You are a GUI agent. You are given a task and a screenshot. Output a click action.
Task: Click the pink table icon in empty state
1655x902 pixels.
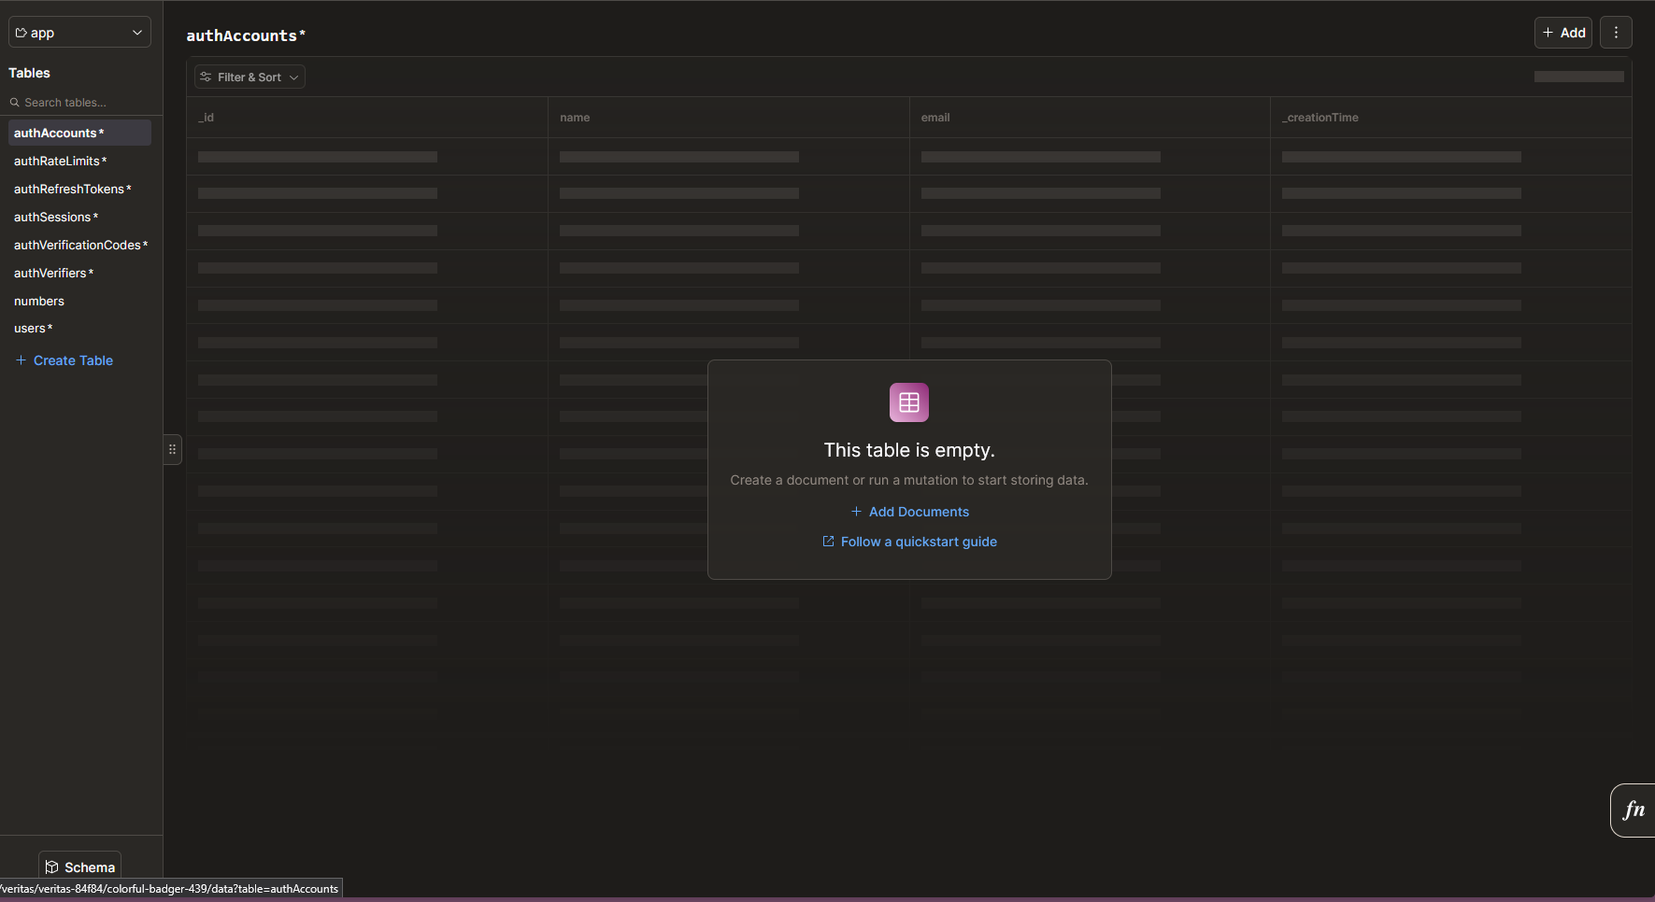coord(909,402)
